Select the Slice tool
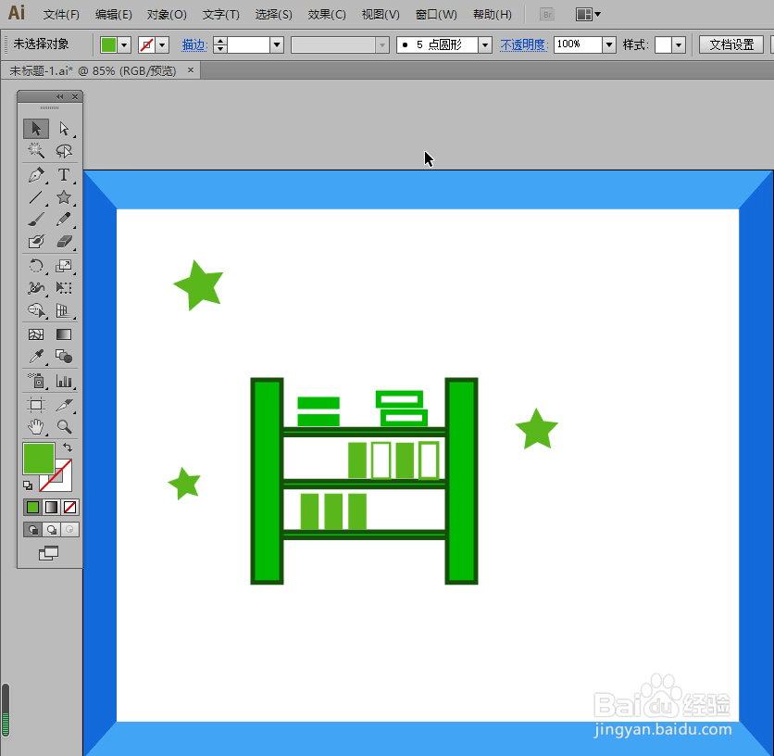Image resolution: width=774 pixels, height=756 pixels. pos(64,405)
